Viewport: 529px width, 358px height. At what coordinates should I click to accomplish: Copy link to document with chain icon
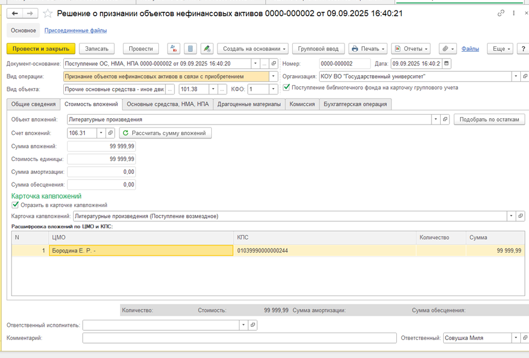pos(501,13)
